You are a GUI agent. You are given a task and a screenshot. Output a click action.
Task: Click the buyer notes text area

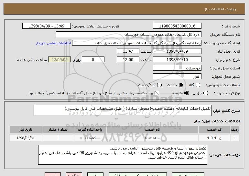point(123,155)
